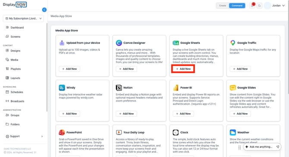
Task: Click the sidebar vertical scrollbar
Action: [x=47, y=67]
